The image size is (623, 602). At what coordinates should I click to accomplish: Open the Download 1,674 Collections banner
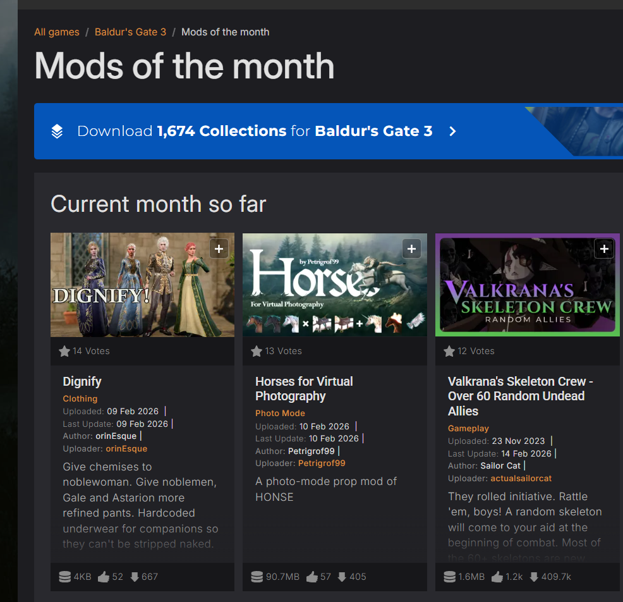point(329,132)
